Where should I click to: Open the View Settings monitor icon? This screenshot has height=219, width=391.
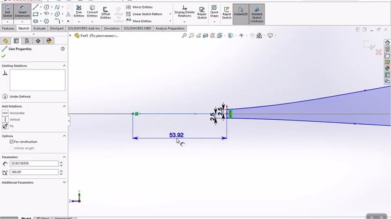[270, 35]
